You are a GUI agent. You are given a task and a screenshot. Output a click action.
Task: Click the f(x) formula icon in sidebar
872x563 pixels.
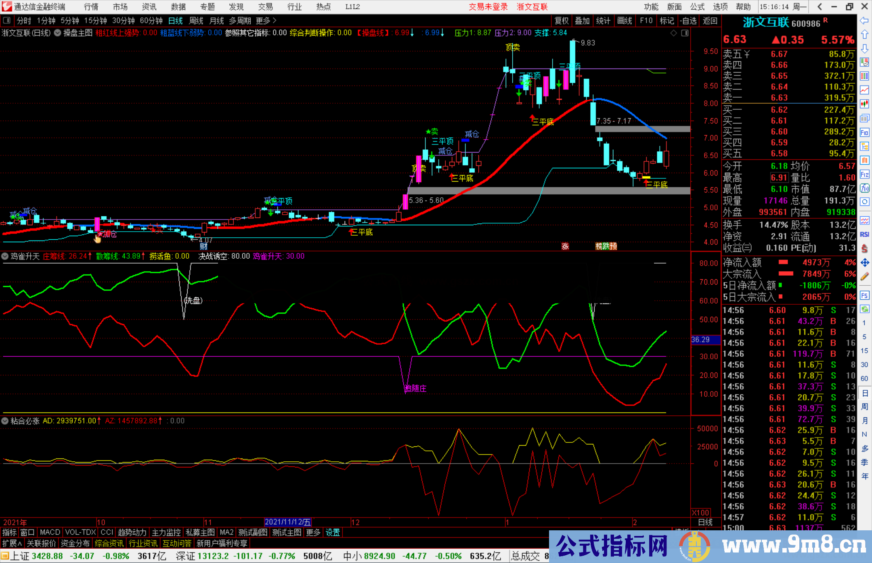click(864, 188)
